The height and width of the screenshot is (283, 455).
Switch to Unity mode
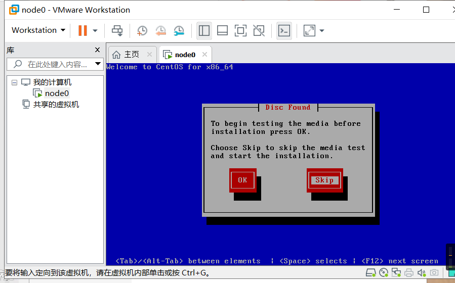click(x=259, y=30)
